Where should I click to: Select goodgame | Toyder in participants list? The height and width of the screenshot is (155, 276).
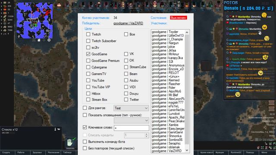pyautogui.click(x=165, y=32)
